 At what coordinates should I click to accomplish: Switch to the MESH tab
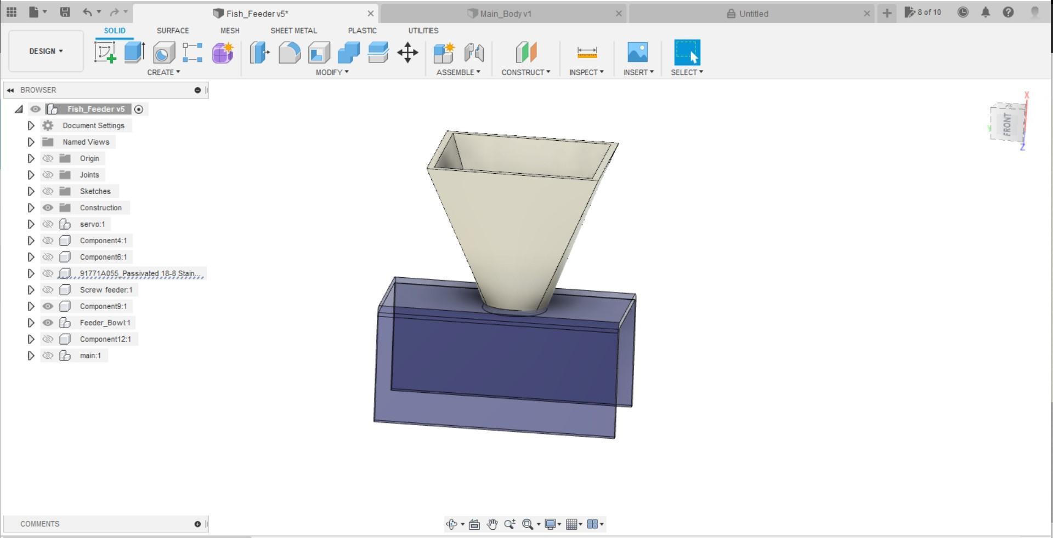pyautogui.click(x=230, y=31)
